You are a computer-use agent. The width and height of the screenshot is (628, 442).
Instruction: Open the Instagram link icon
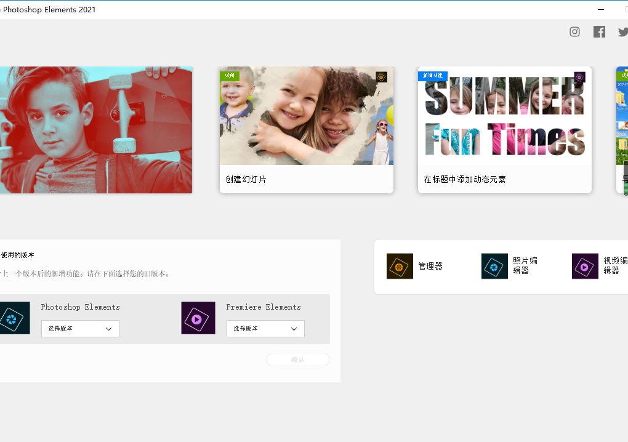574,32
